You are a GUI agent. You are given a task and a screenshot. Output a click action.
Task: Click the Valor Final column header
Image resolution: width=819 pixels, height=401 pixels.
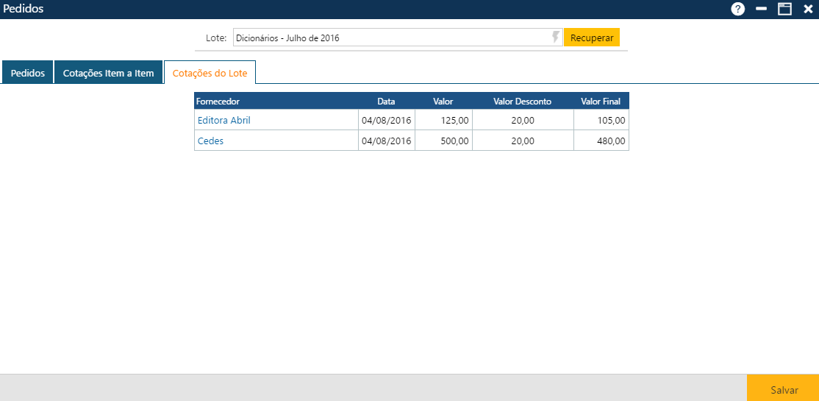pyautogui.click(x=601, y=101)
